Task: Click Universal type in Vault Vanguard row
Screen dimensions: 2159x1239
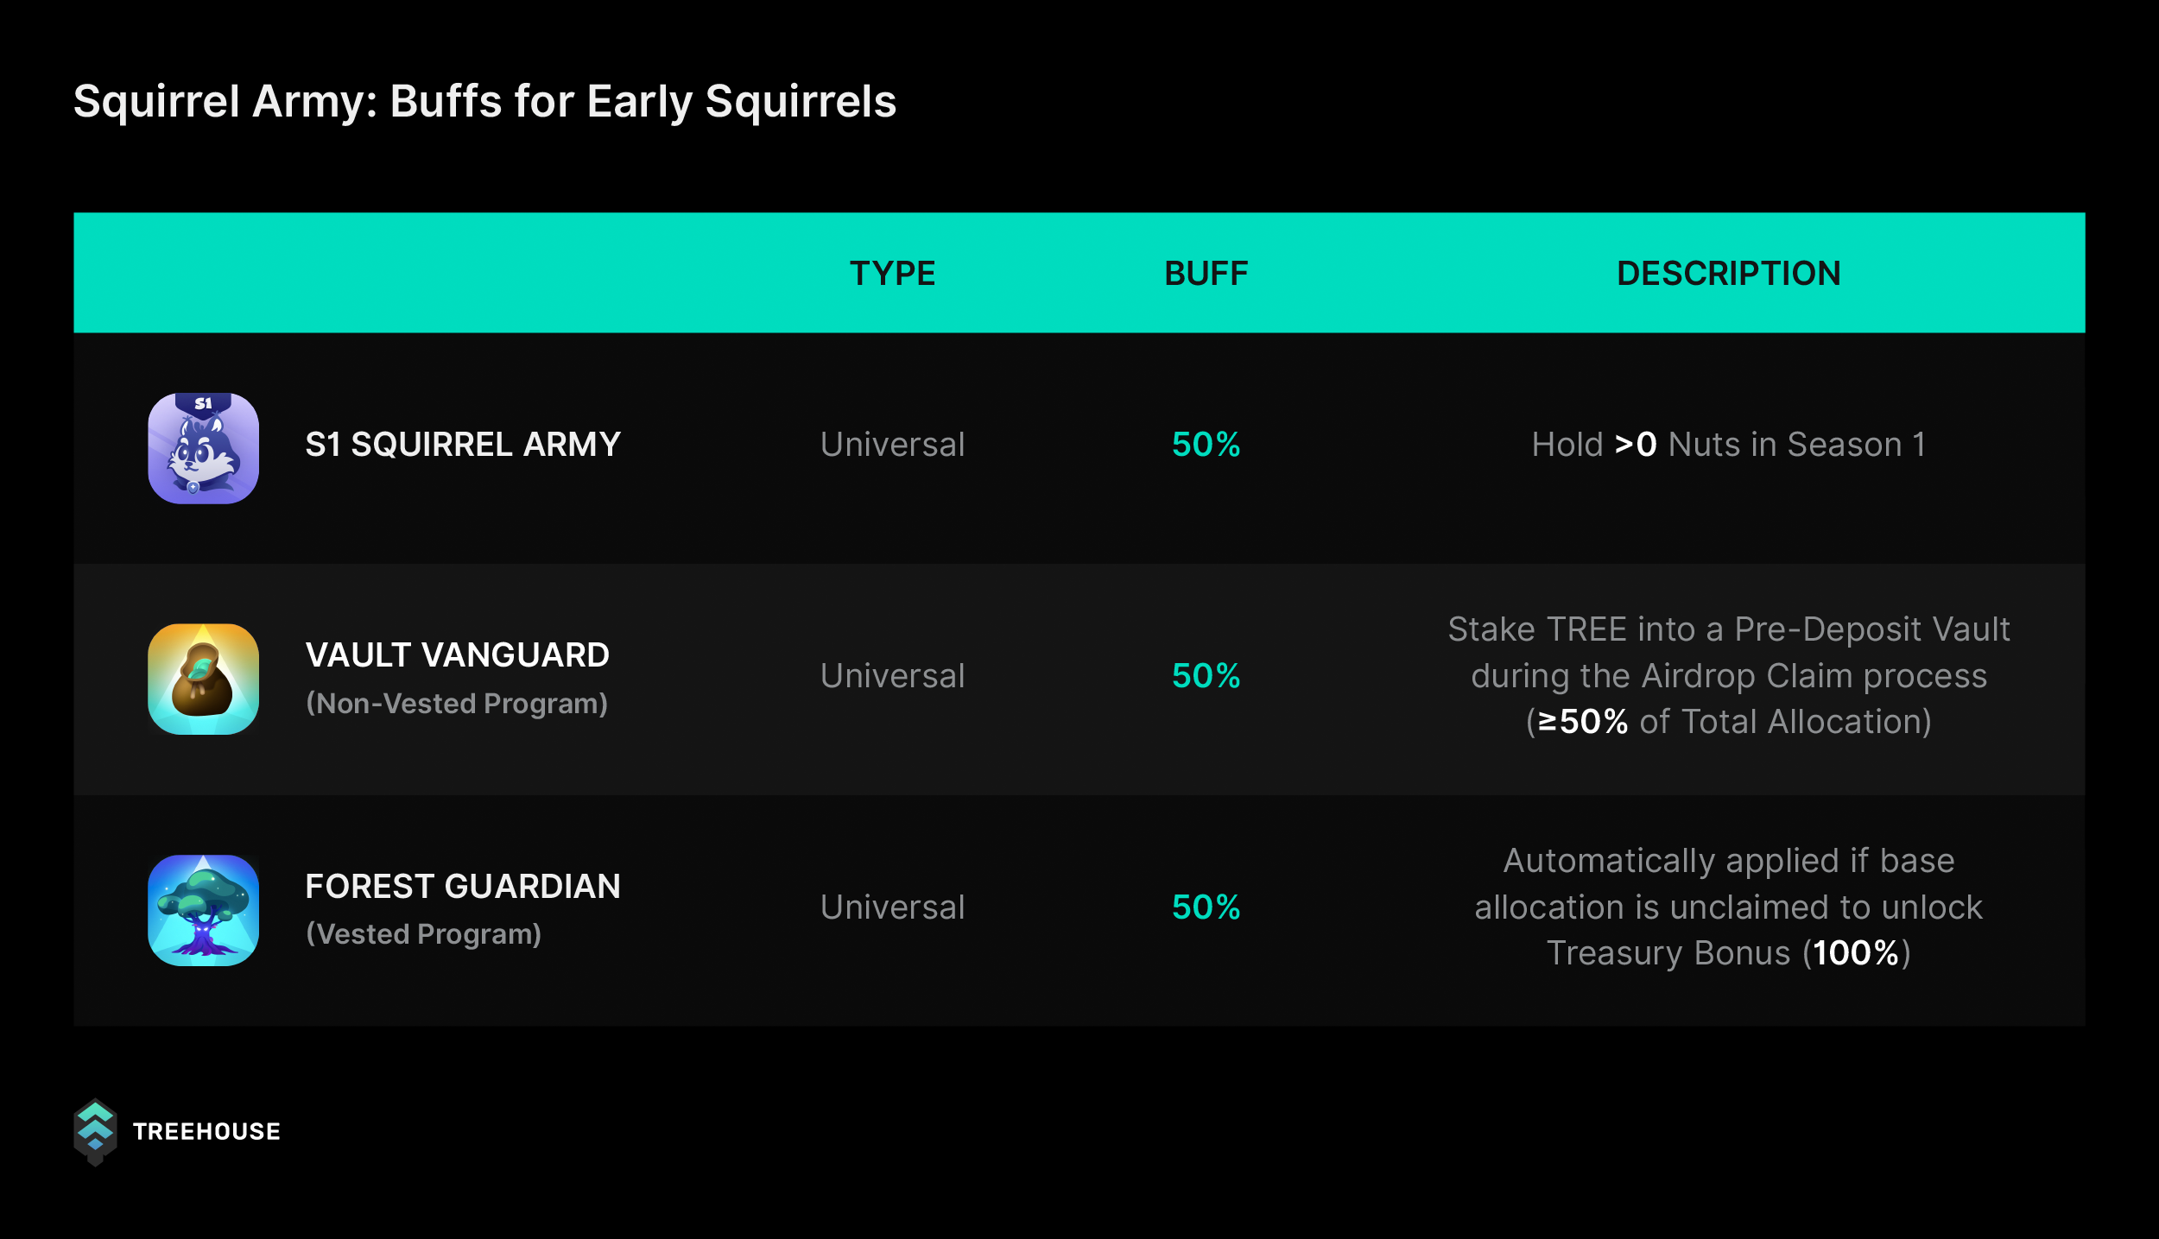Action: pyautogui.click(x=892, y=676)
